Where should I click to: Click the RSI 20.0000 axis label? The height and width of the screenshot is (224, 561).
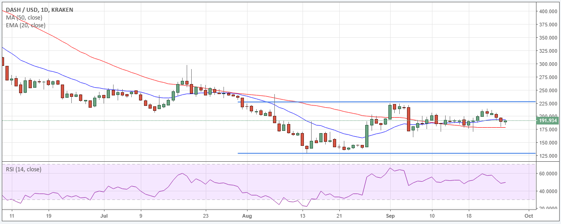[547, 209]
